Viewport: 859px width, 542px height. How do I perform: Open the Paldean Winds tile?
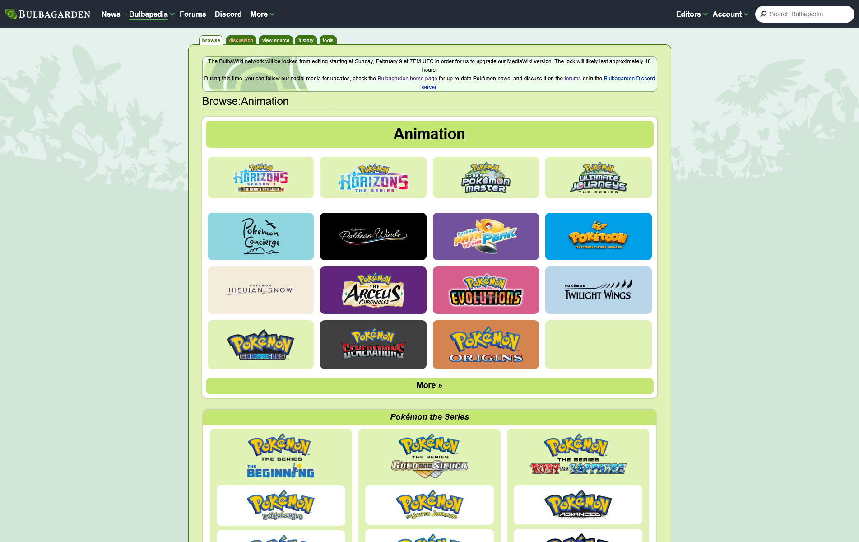[373, 236]
